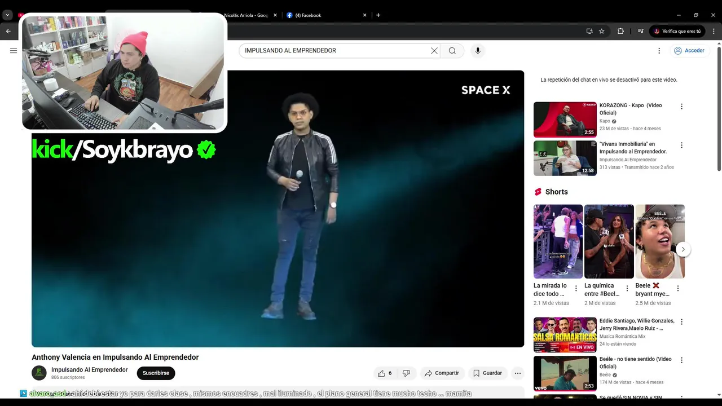
Task: Close the Nicolás Arriola tab
Action: [x=275, y=15]
